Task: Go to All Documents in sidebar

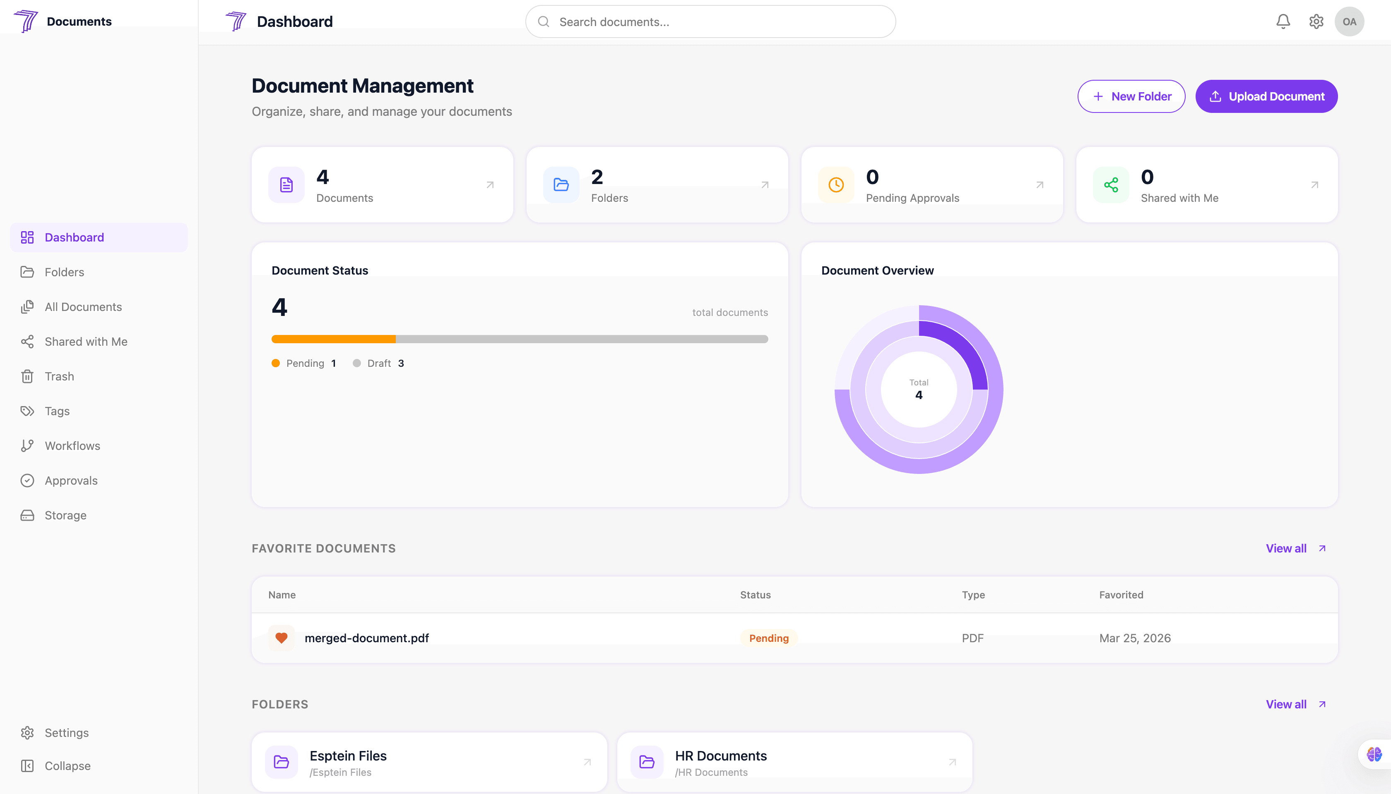Action: coord(99,307)
